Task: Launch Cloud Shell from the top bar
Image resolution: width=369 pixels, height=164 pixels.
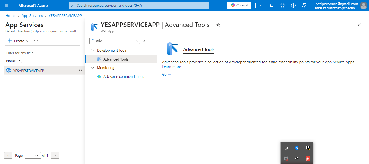Action: pyautogui.click(x=261, y=5)
